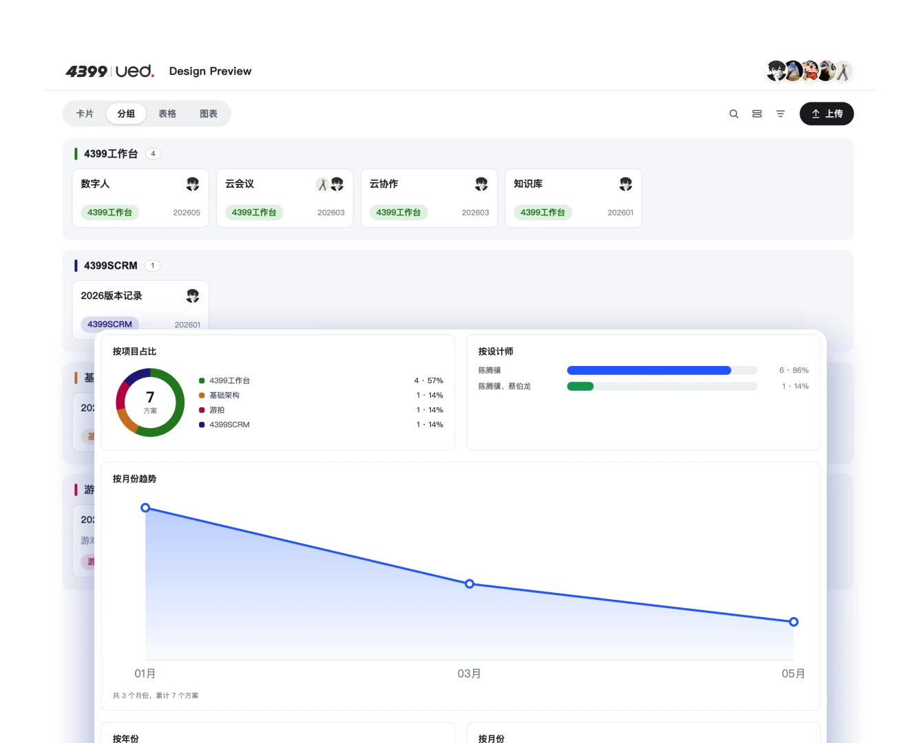Click count badge 1 beside 4399SCRM

click(153, 266)
